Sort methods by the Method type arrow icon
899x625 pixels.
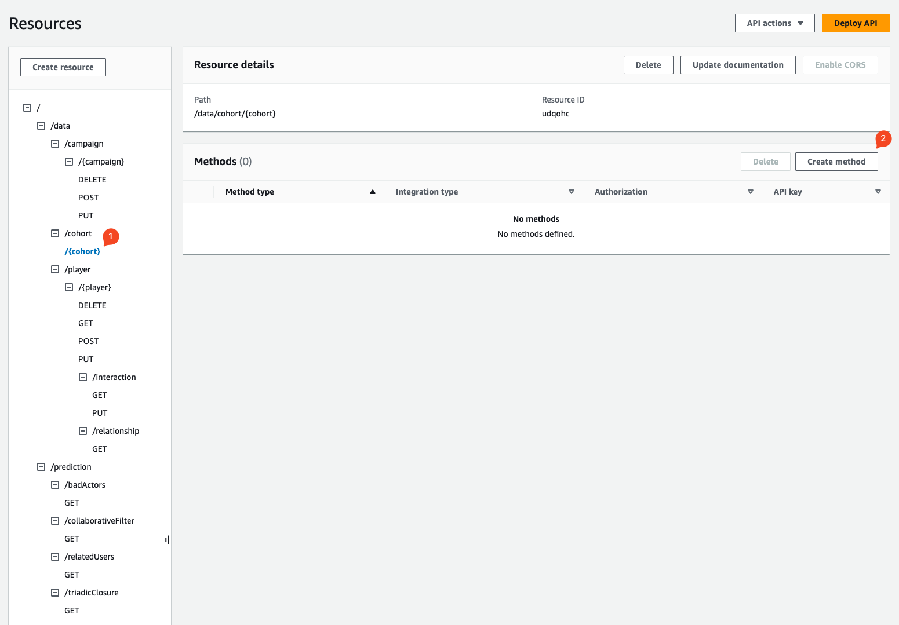point(373,192)
